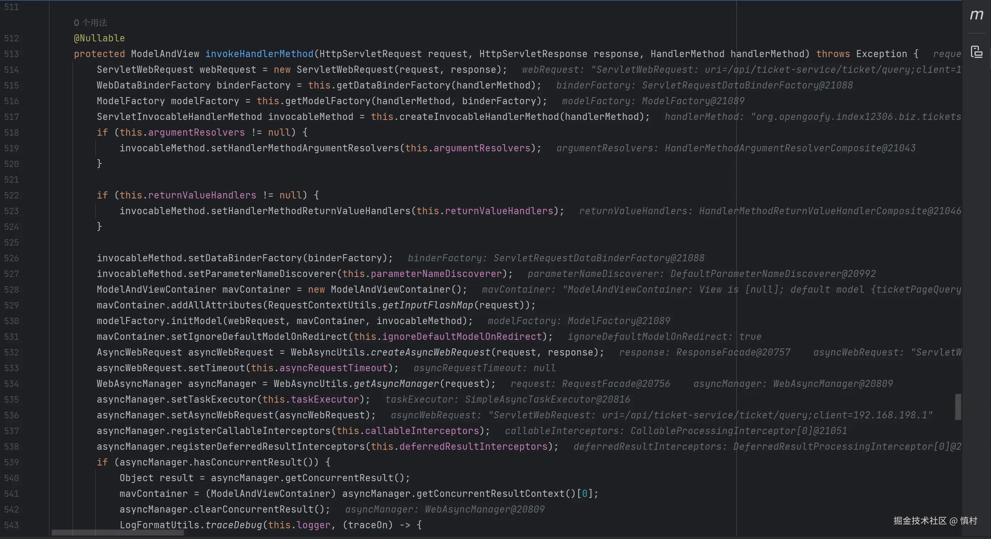Click inline value asyncRequestTimeout: null
Image resolution: width=991 pixels, height=539 pixels.
484,368
